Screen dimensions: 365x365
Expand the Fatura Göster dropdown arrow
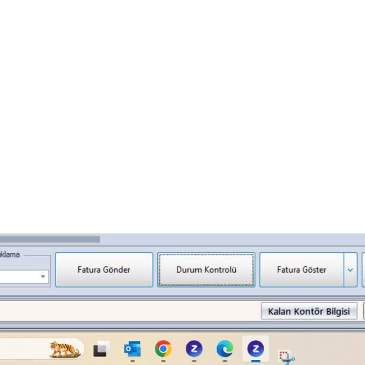[x=350, y=269]
